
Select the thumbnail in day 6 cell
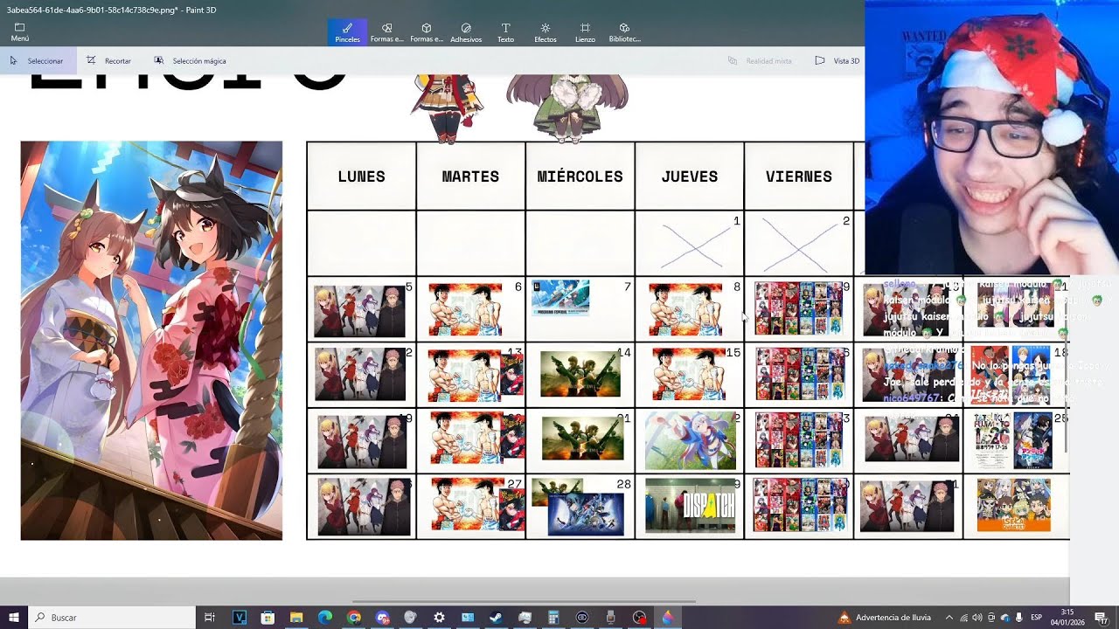point(465,309)
